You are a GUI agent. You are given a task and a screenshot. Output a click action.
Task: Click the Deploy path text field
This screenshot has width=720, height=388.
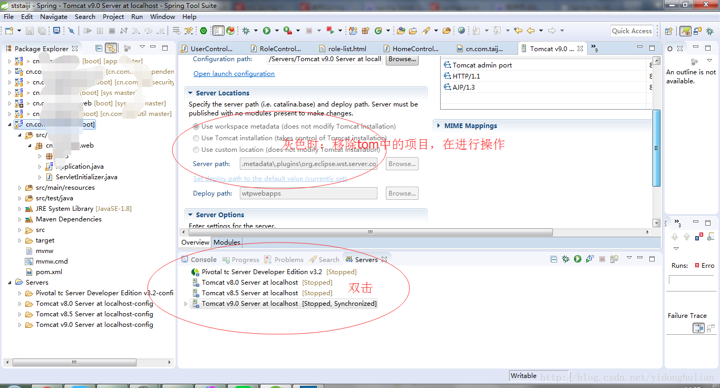coord(308,193)
